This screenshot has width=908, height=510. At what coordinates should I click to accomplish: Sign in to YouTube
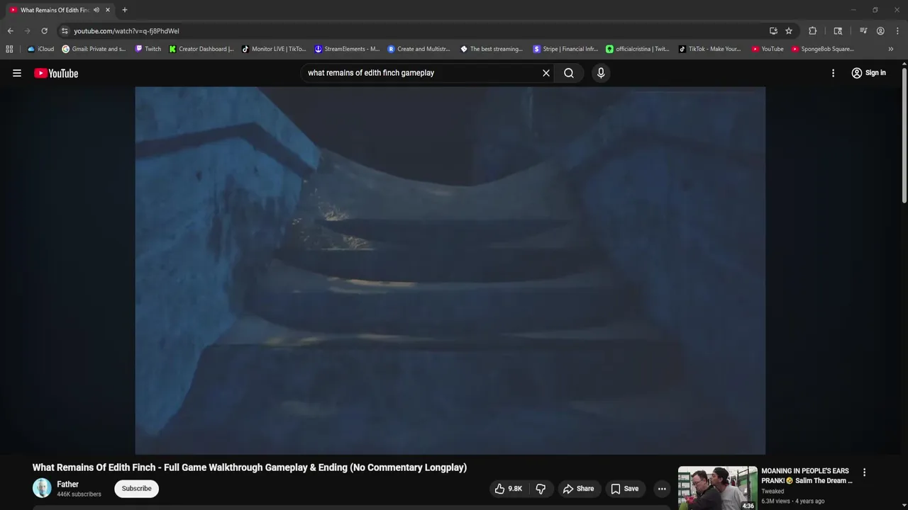point(869,73)
